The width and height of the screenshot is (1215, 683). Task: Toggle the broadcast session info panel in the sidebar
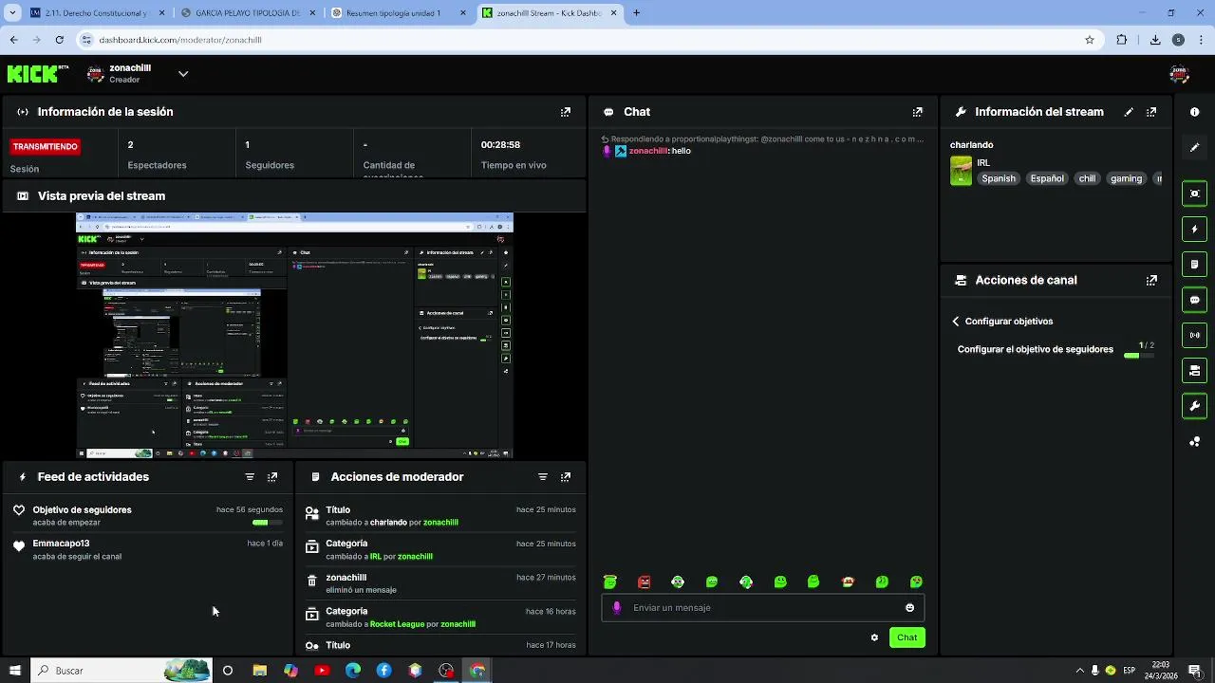pyautogui.click(x=1194, y=335)
